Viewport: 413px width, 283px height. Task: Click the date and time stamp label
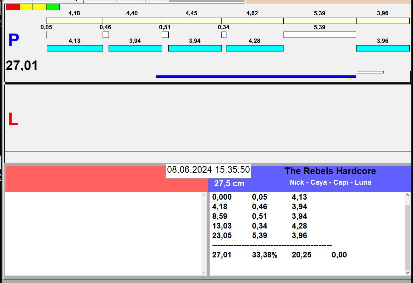tap(208, 170)
